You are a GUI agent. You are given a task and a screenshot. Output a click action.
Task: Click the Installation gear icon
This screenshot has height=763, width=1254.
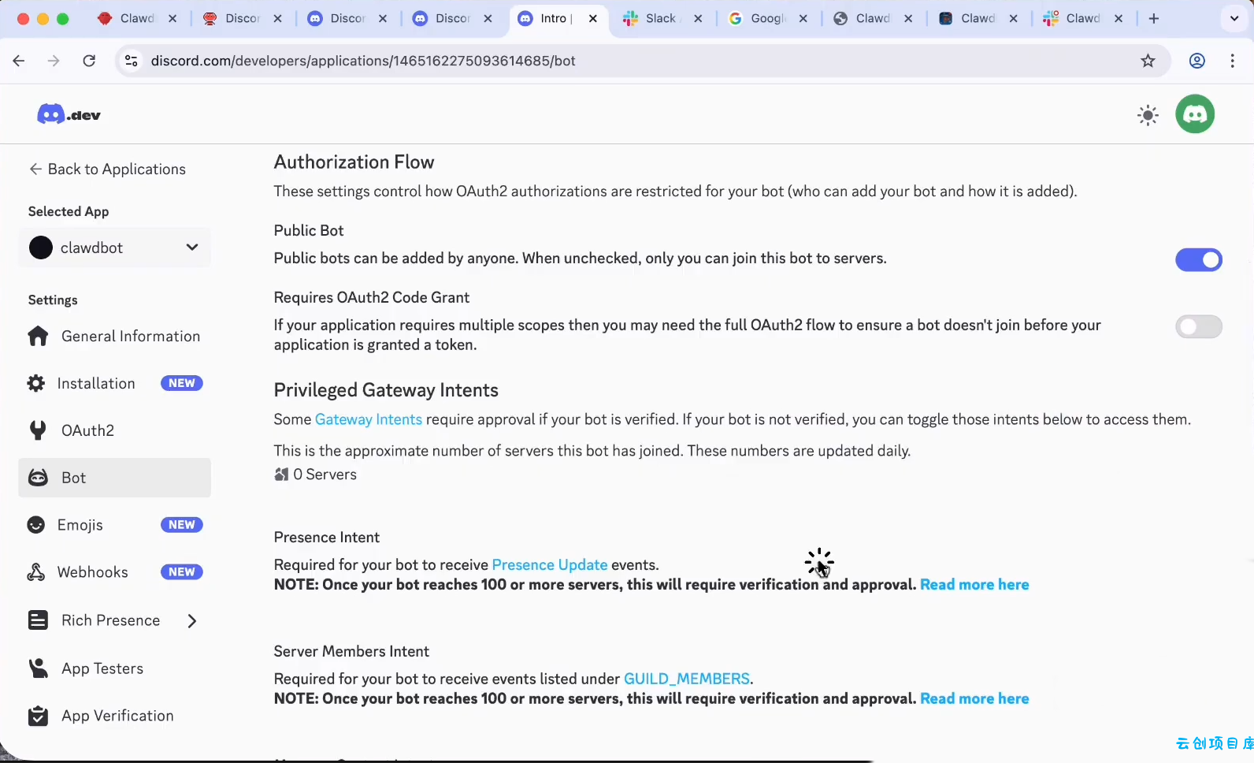pyautogui.click(x=36, y=384)
